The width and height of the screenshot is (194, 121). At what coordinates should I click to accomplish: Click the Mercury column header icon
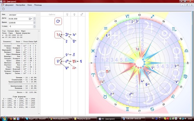pos(67,15)
